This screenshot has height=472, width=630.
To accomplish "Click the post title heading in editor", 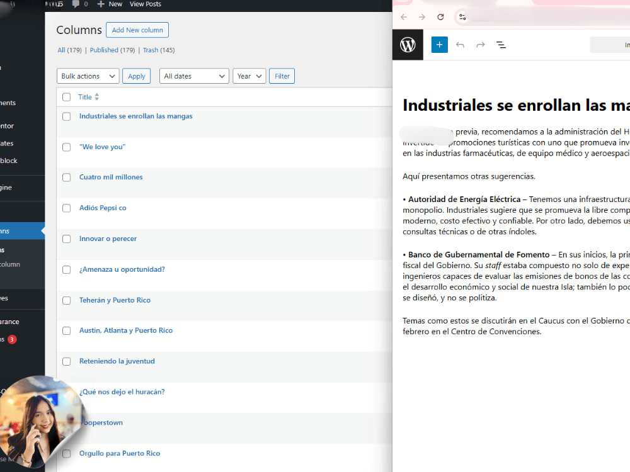I will [517, 105].
